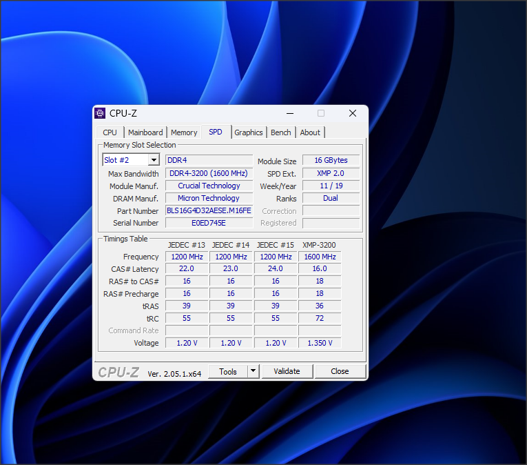The height and width of the screenshot is (465, 527).
Task: Click the Micron Technology DRAM manufacturer value
Action: 209,198
